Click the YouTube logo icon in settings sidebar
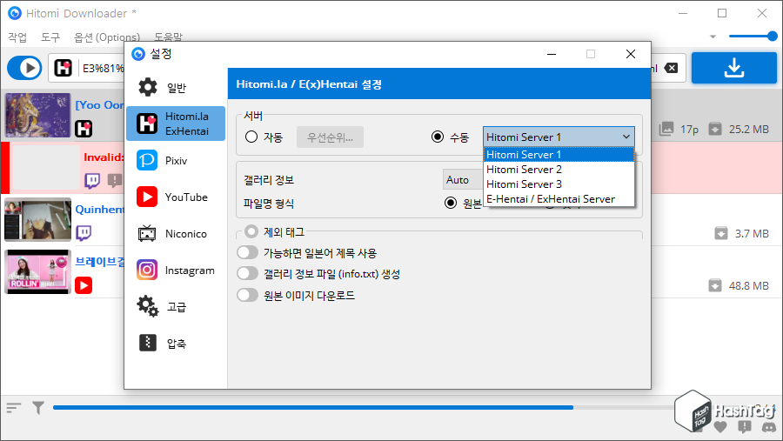Image resolution: width=783 pixels, height=441 pixels. tap(147, 197)
